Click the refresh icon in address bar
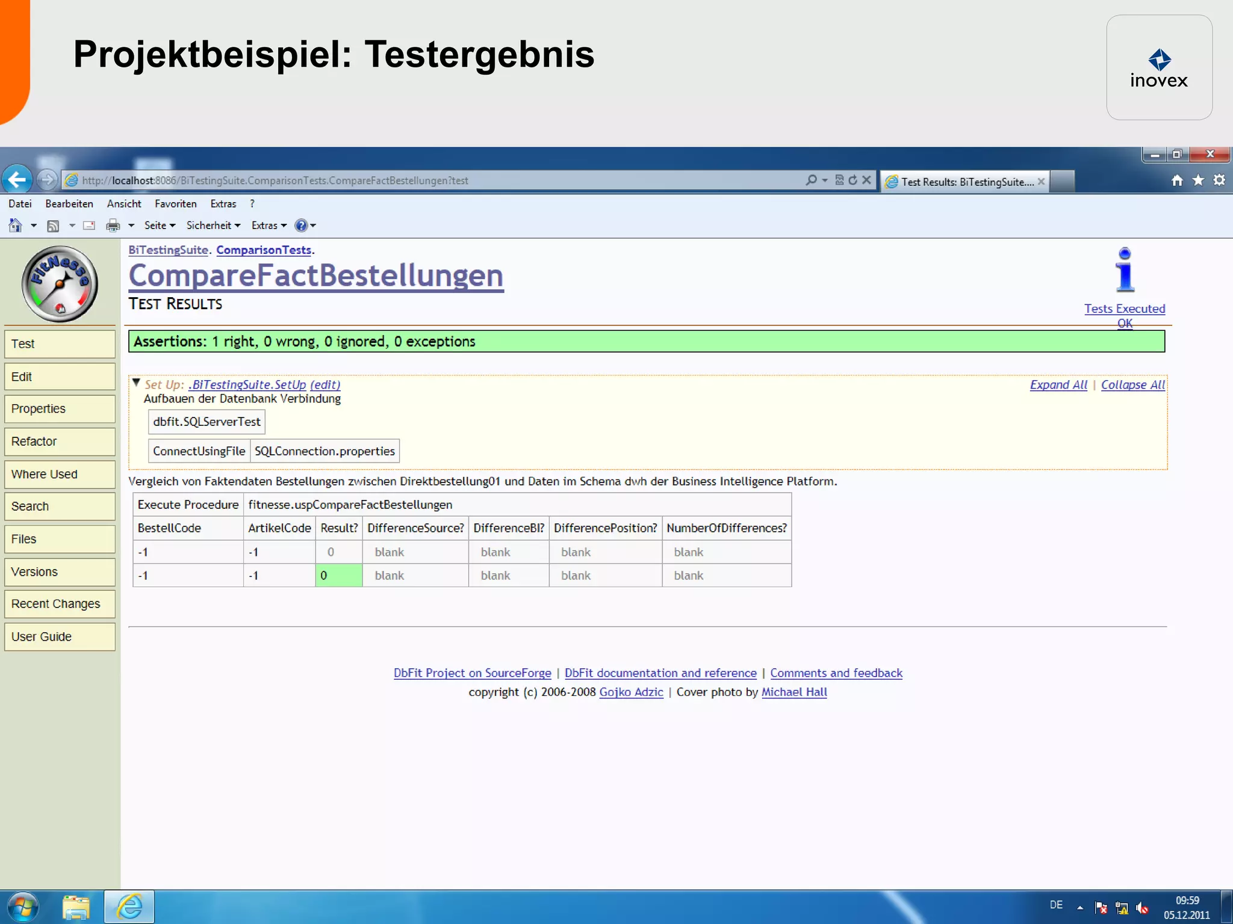Viewport: 1233px width, 924px height. pos(853,180)
